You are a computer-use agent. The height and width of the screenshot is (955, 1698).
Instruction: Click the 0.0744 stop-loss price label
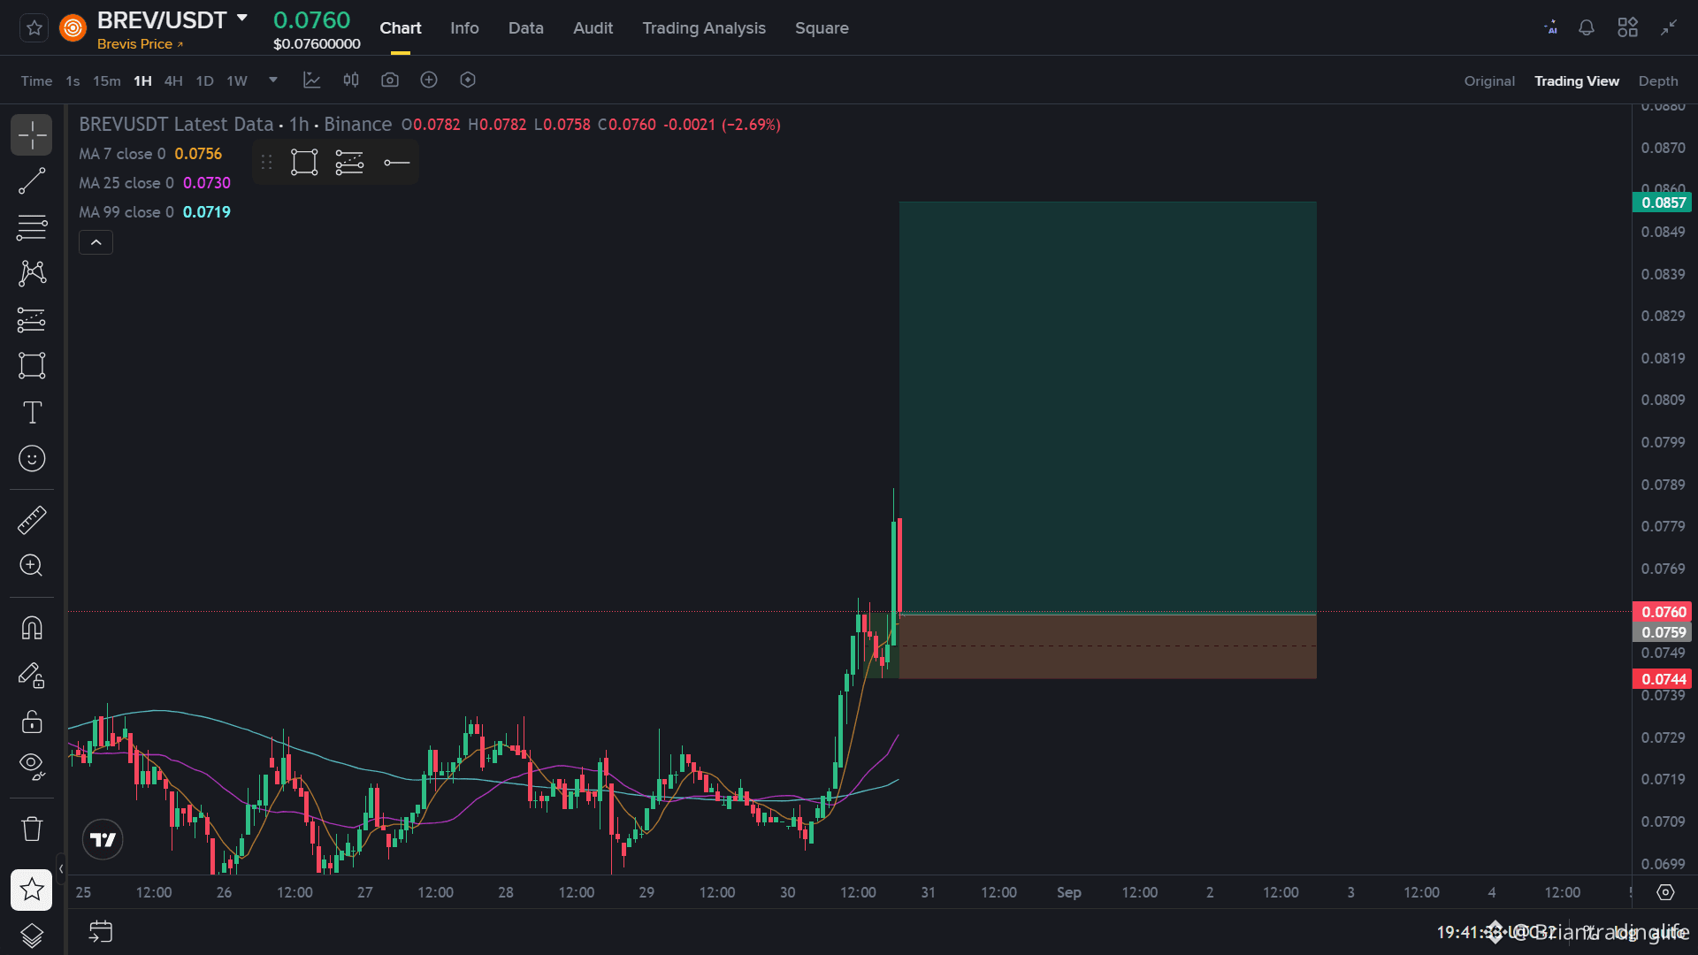(x=1663, y=679)
